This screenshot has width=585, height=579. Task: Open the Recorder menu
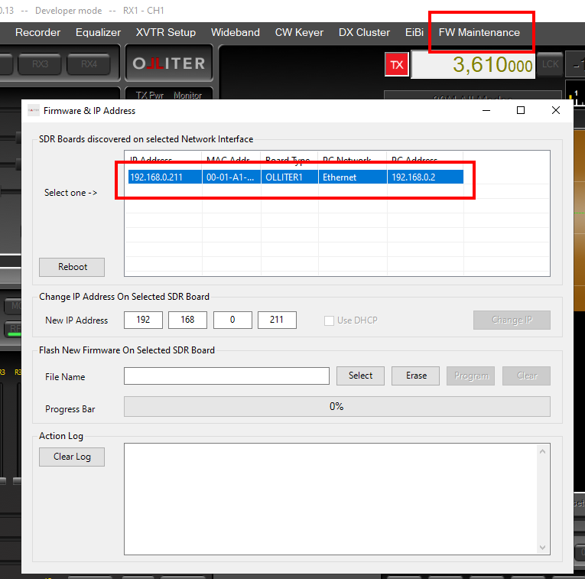[x=37, y=32]
